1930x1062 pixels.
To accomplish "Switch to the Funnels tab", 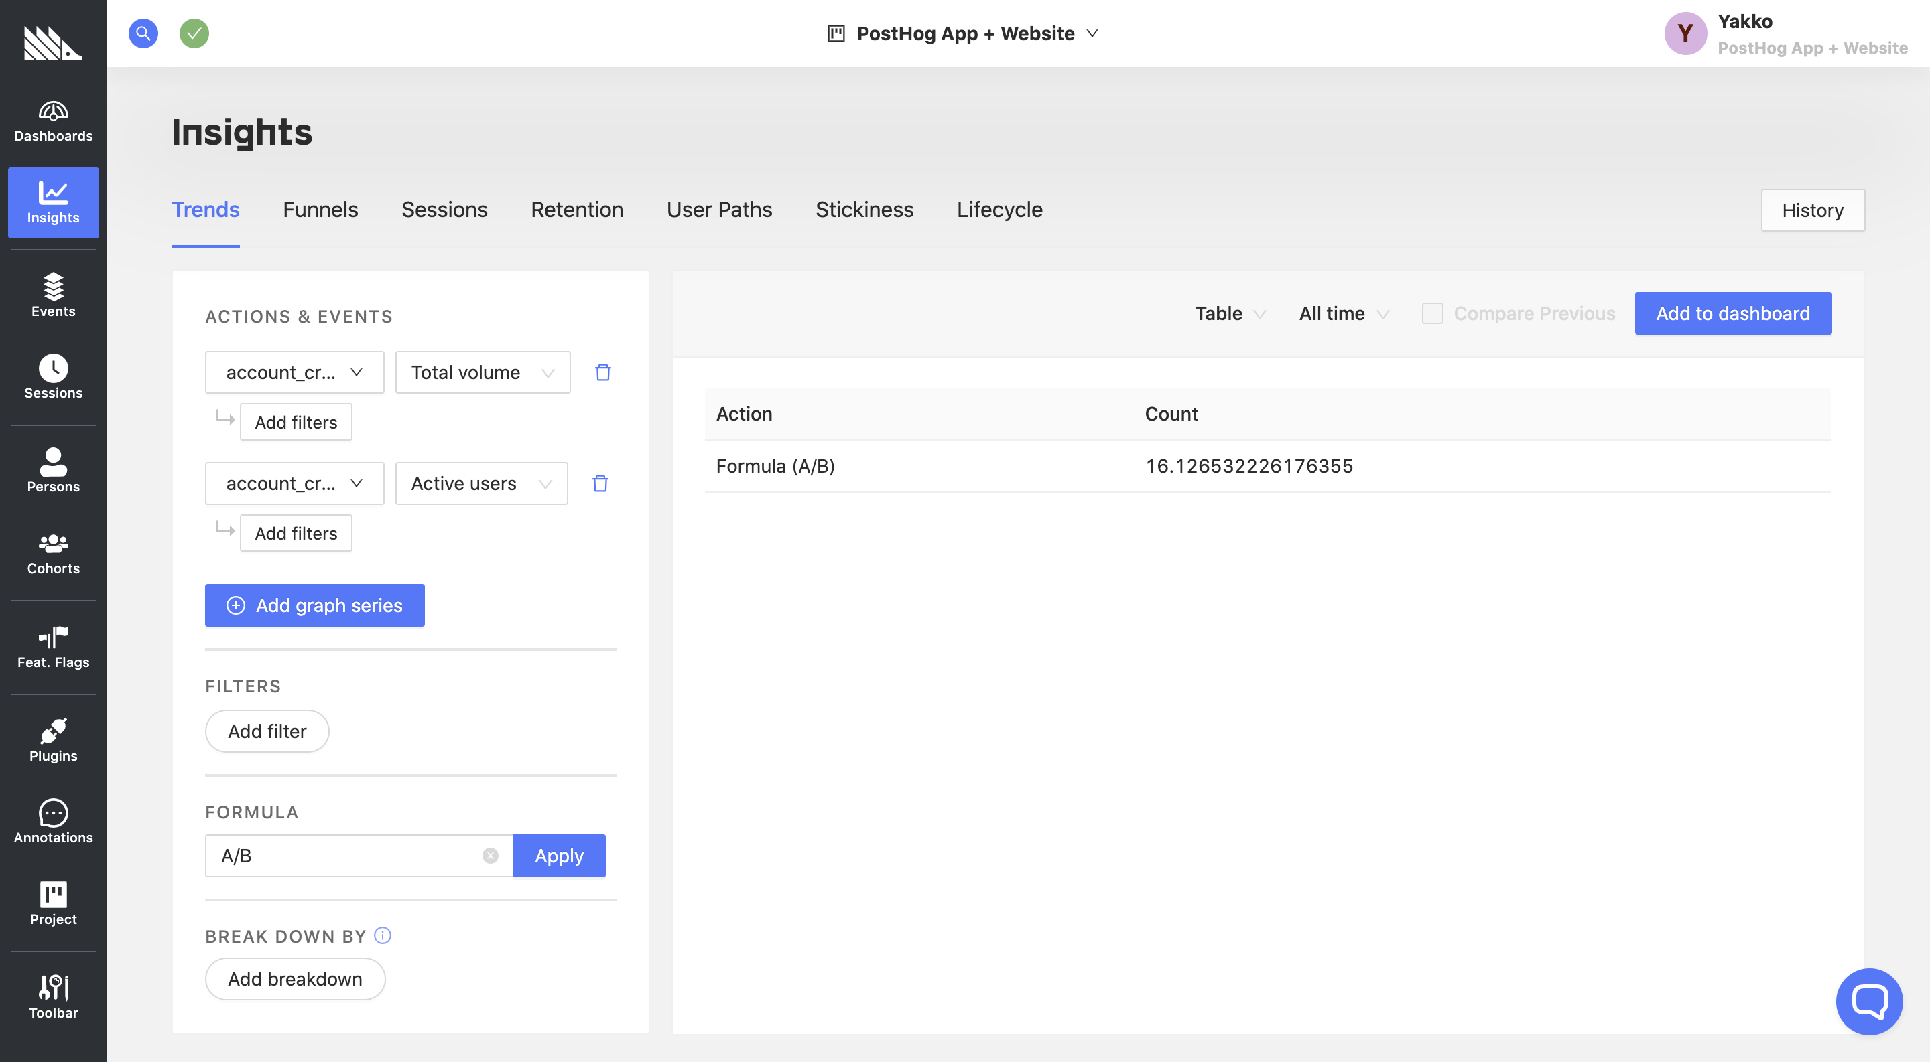I will point(320,210).
